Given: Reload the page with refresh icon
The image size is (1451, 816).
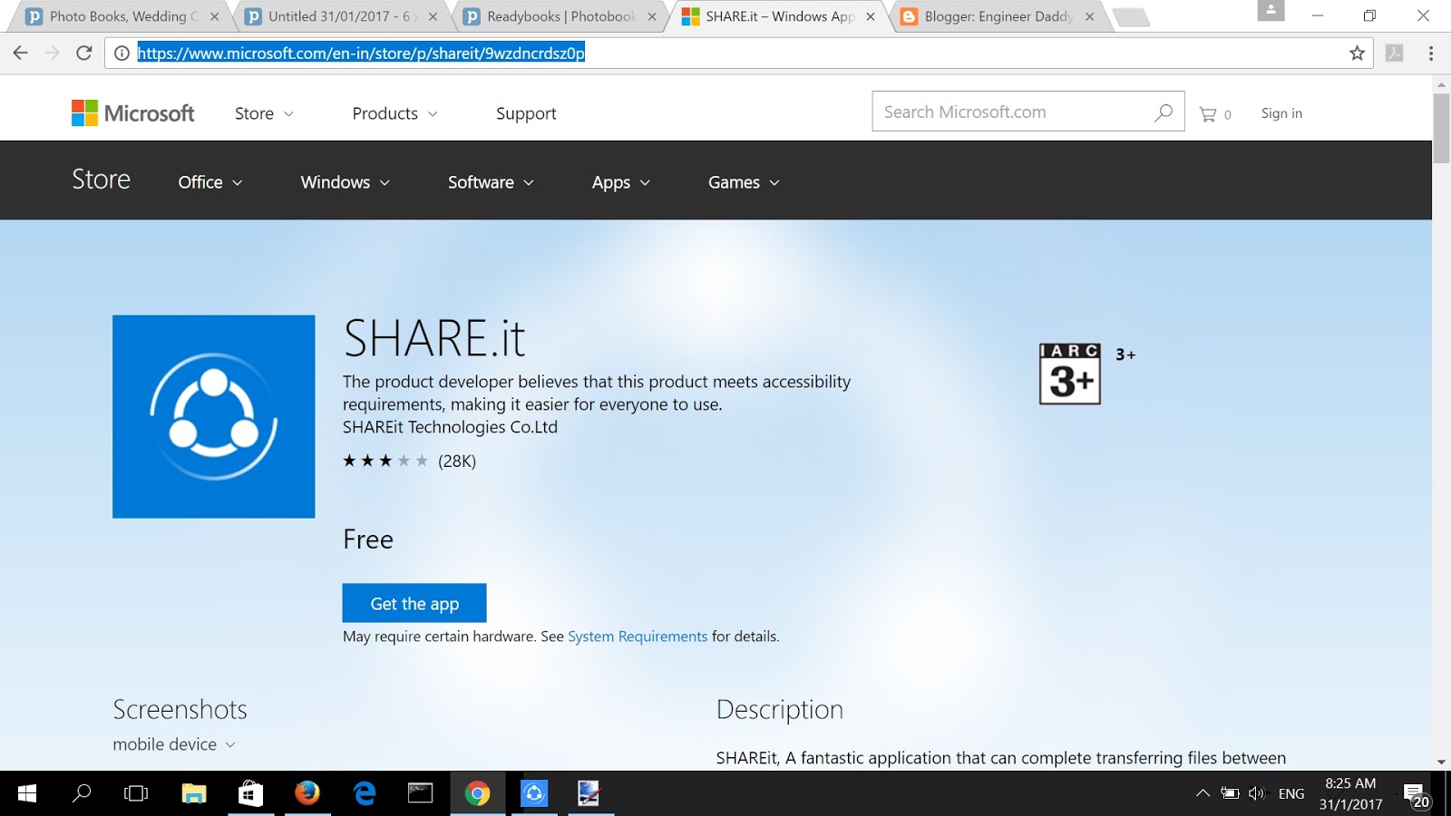Looking at the screenshot, I should [x=84, y=53].
